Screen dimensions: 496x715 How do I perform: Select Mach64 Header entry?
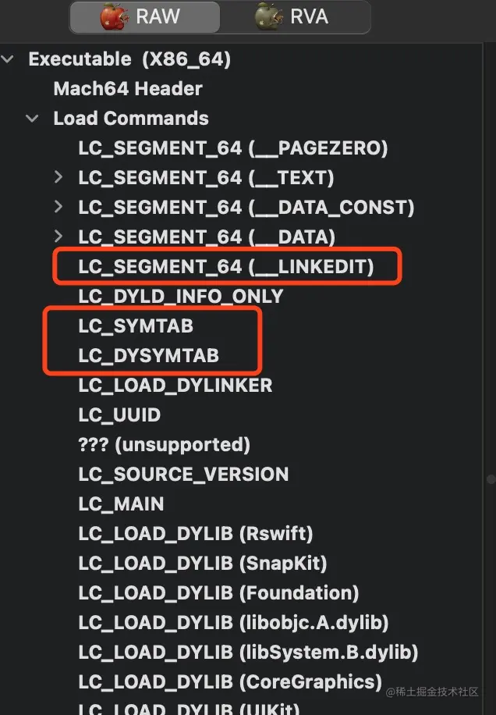click(x=127, y=89)
